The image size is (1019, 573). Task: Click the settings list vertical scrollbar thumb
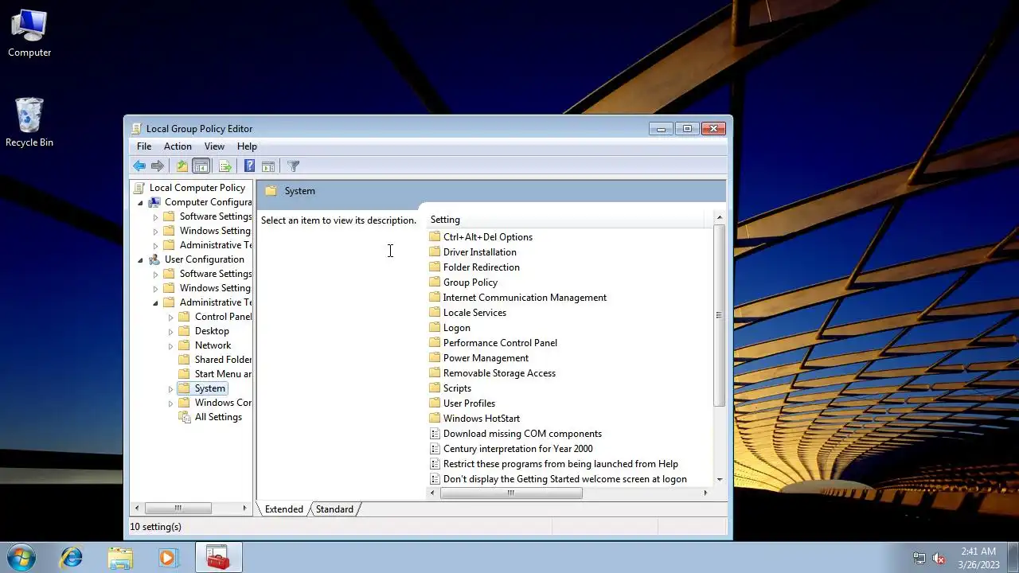point(719,315)
